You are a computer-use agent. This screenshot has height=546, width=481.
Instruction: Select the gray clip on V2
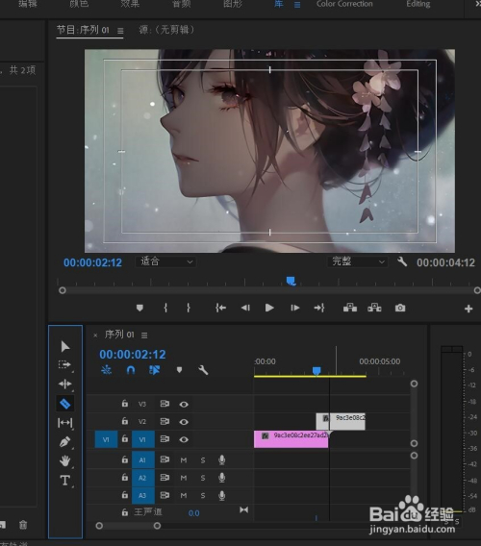pos(341,421)
